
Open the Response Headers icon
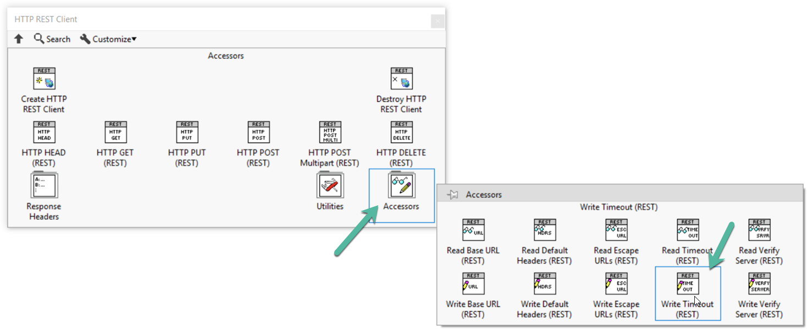pos(44,185)
